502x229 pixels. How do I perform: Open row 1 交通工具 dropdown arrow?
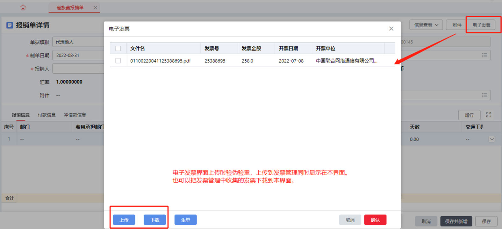492,139
